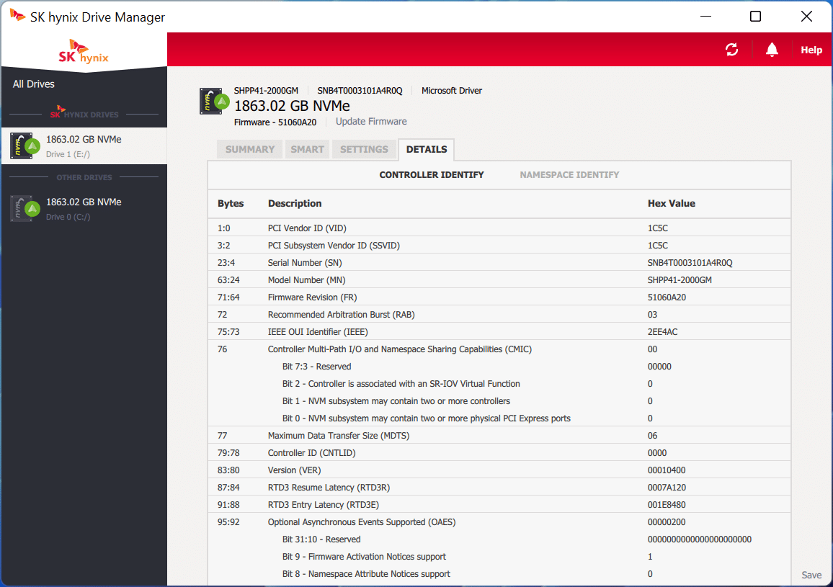
Task: Click Model Number (MN) description
Action: [306, 280]
